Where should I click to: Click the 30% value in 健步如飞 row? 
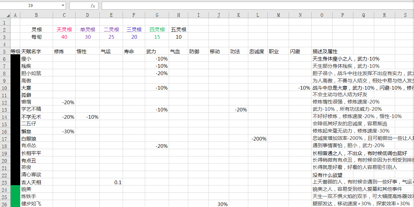tap(218, 204)
